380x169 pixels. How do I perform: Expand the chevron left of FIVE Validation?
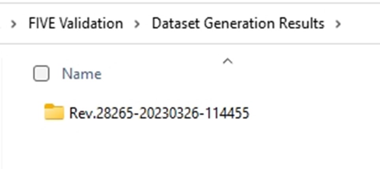coord(14,24)
